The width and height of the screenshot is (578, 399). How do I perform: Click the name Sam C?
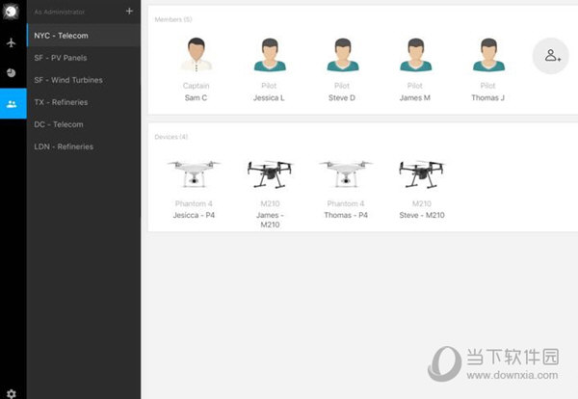[x=196, y=97]
